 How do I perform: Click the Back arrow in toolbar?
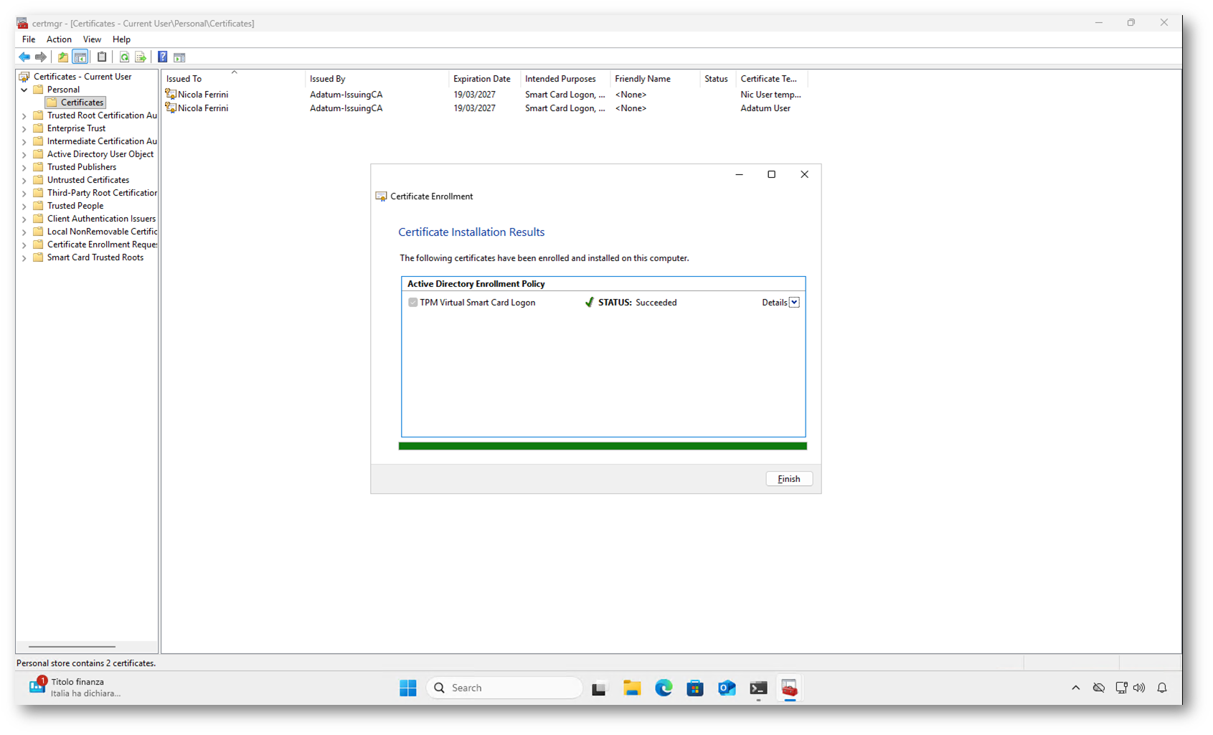pos(24,57)
